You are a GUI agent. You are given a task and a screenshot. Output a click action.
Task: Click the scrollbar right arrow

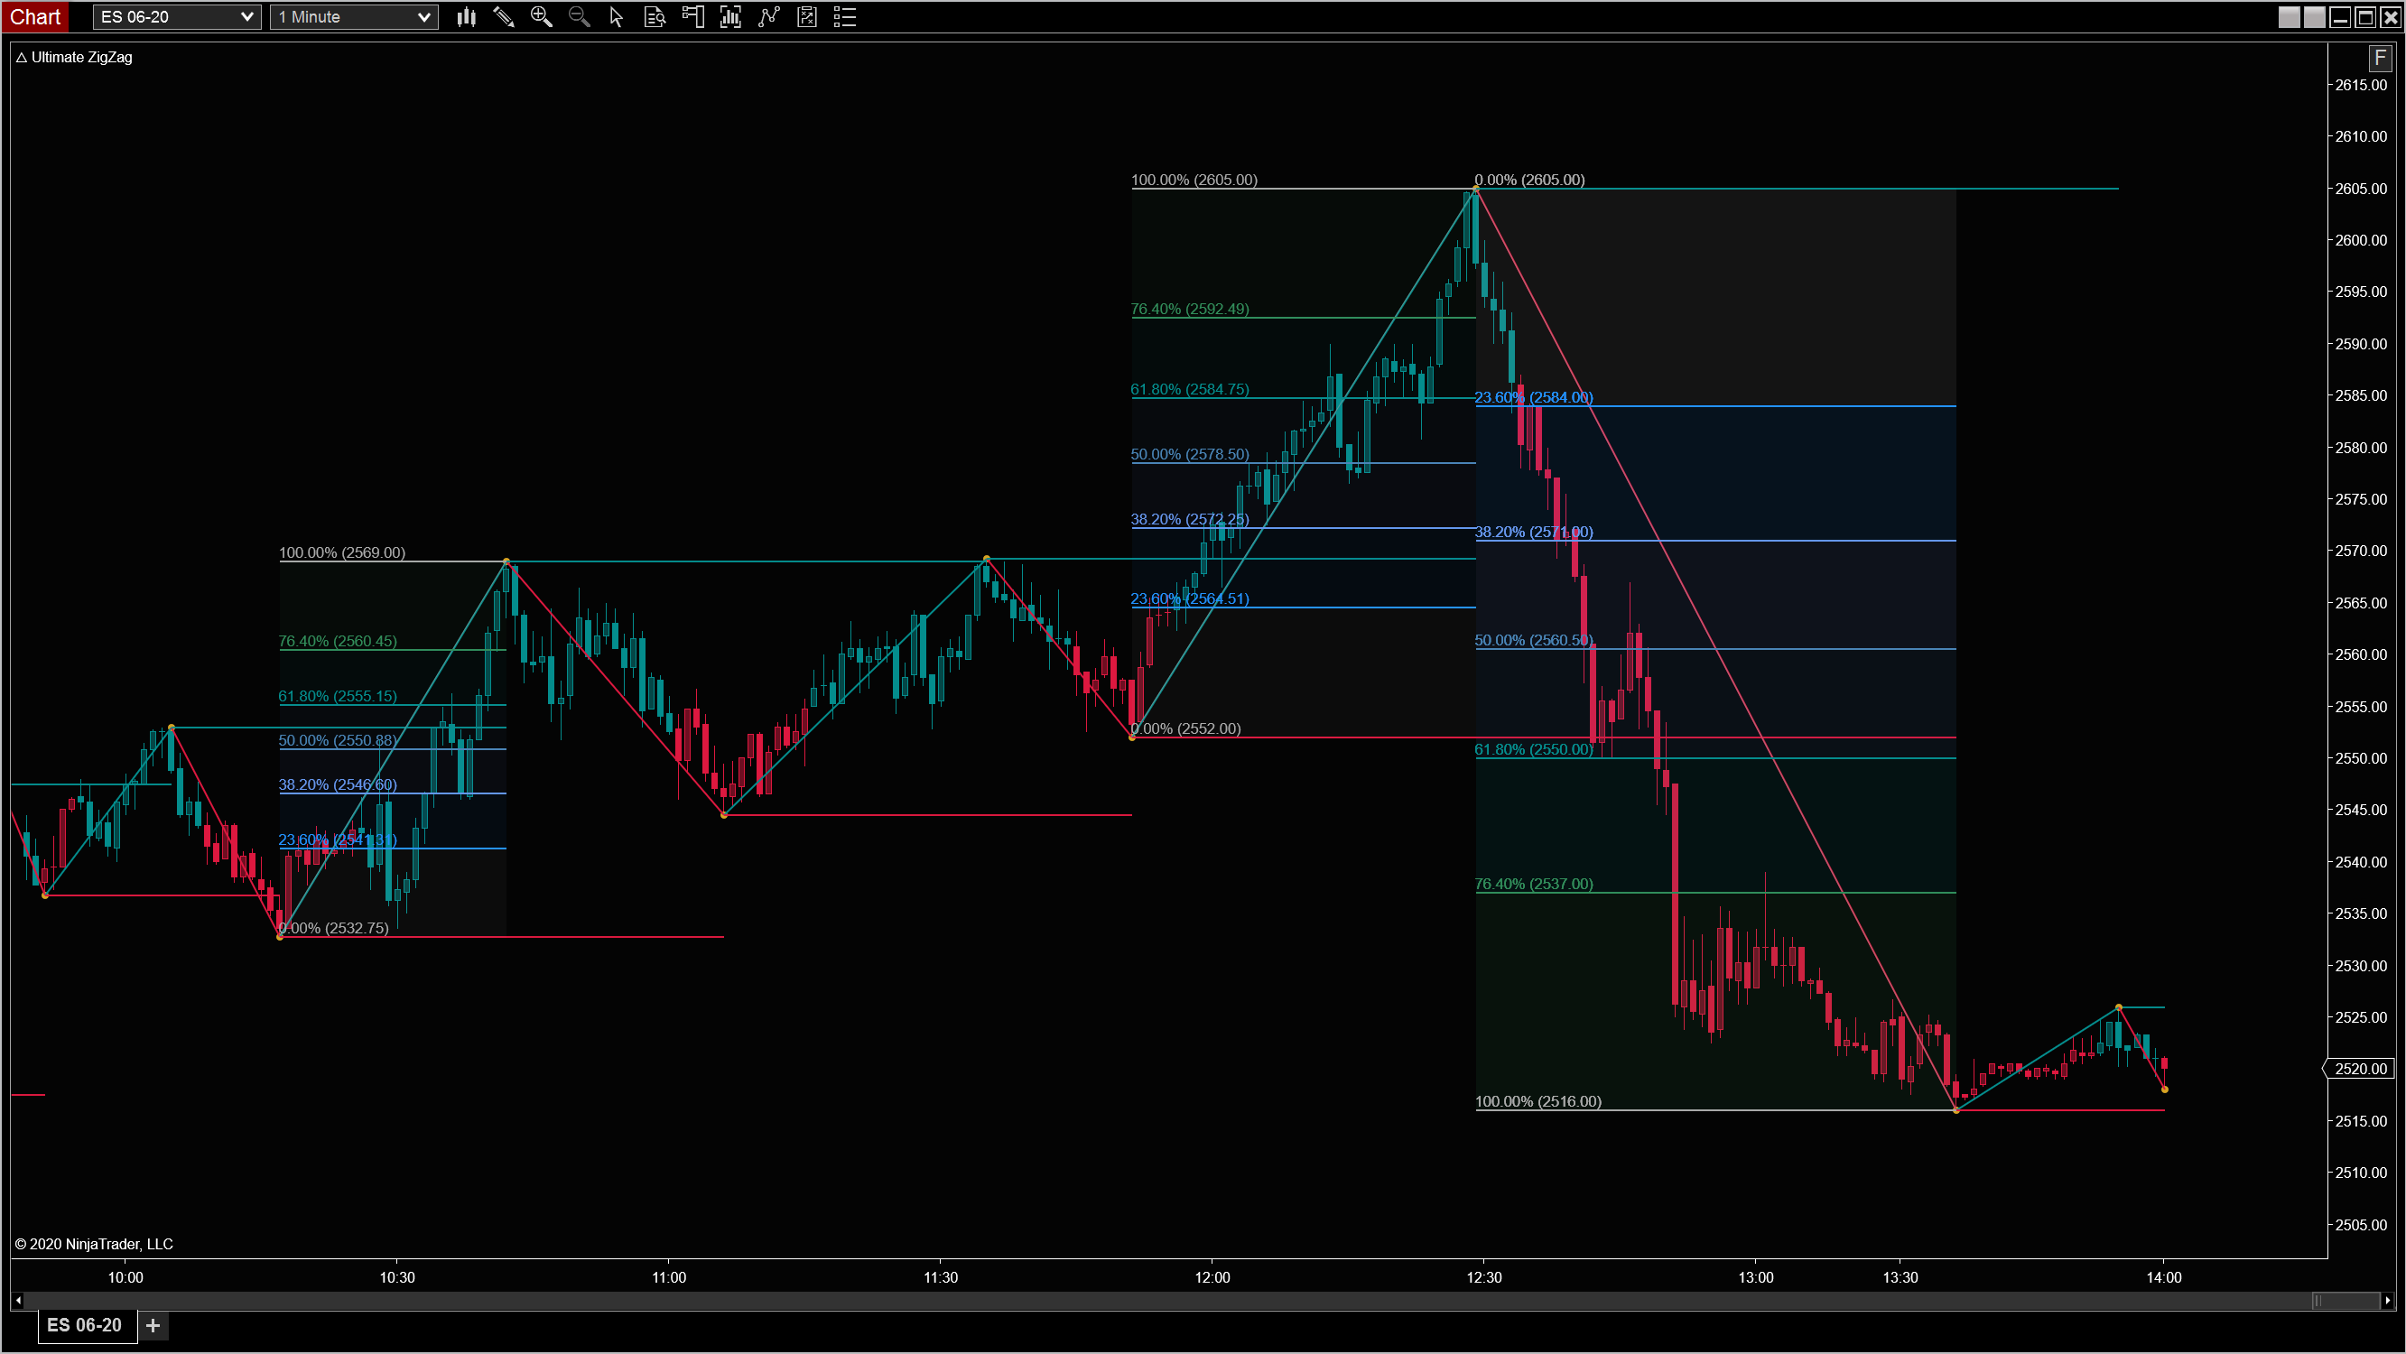(x=2387, y=1300)
